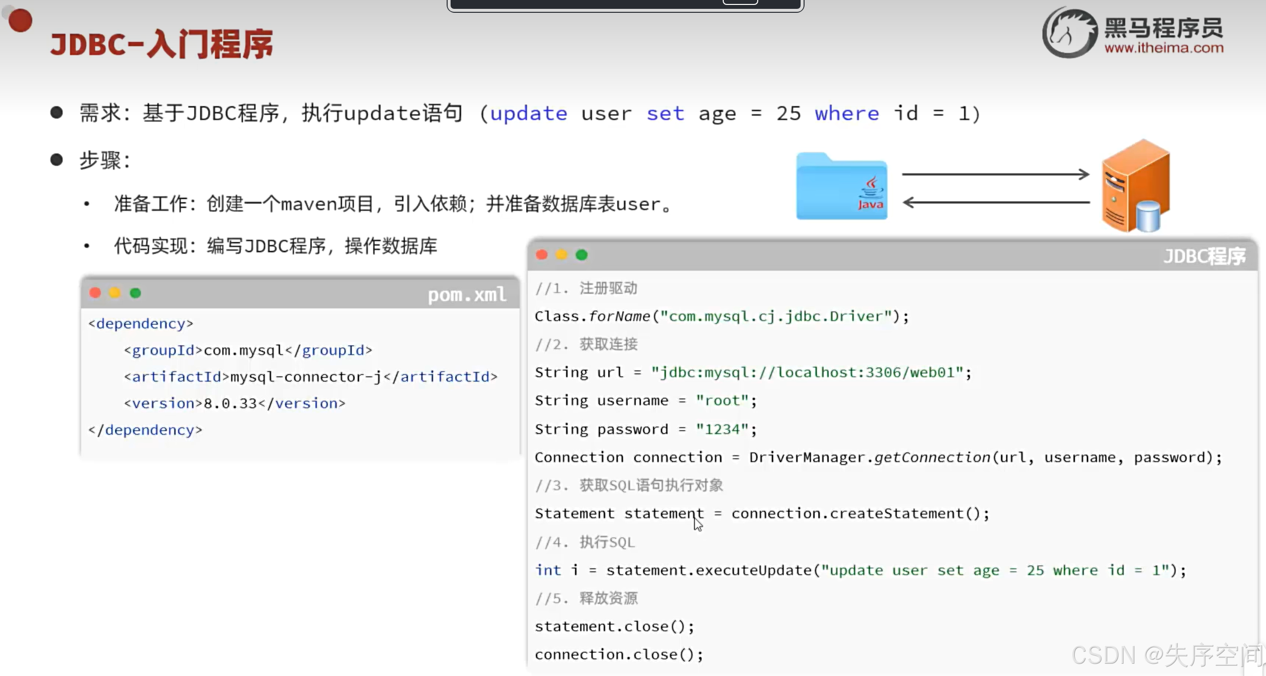Click the JDBC程序 title label
The image size is (1266, 676).
[x=1204, y=257]
